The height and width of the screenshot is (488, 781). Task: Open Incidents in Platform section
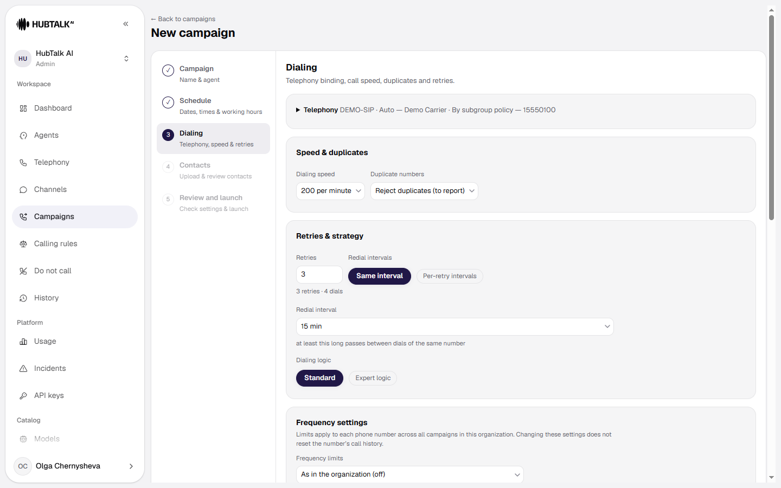click(75, 369)
